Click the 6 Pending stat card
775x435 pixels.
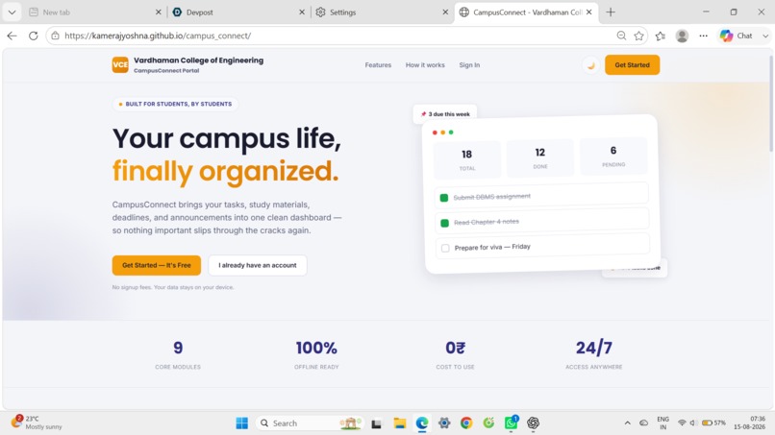613,156
